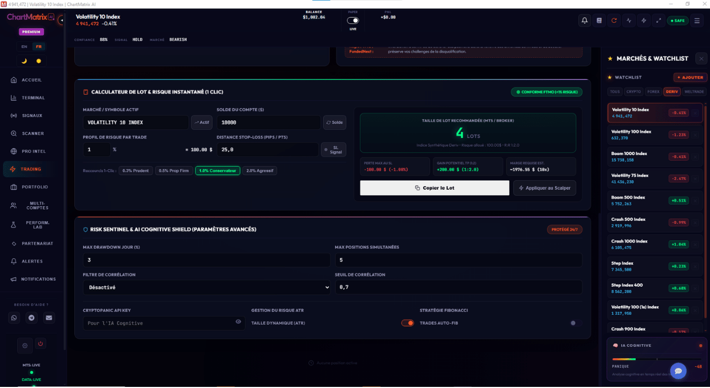The width and height of the screenshot is (710, 388).
Task: Click the orange refresh icon
Action: [x=614, y=21]
